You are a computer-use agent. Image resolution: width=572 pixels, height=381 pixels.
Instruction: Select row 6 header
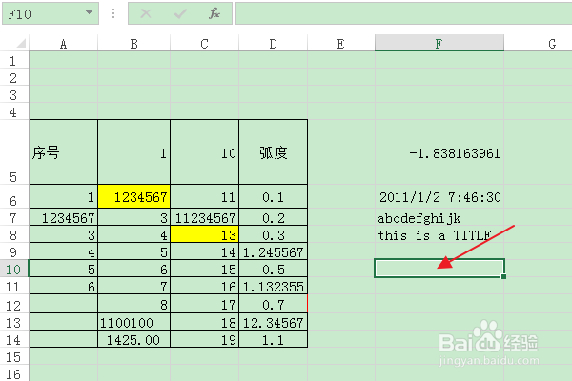click(x=14, y=196)
